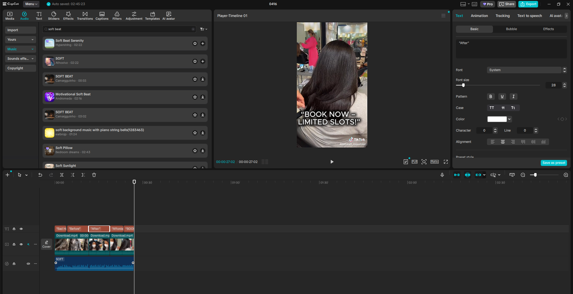Open the Menu dropdown
The image size is (573, 294).
coord(31,4)
